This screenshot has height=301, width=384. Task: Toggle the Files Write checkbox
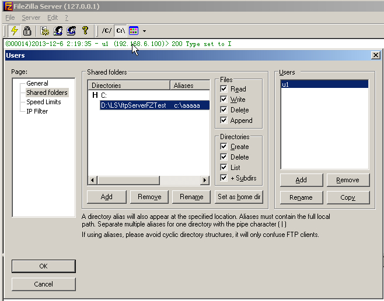[x=224, y=99]
